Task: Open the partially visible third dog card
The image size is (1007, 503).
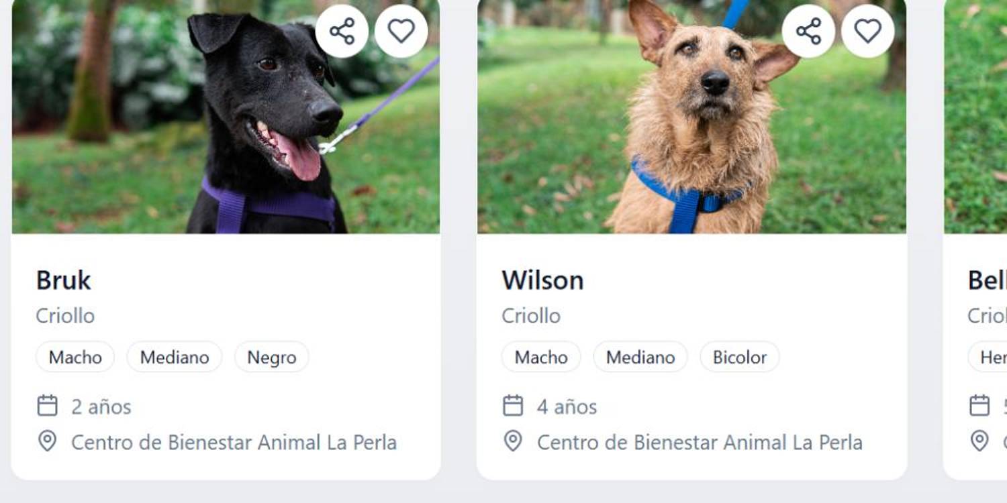Action: tap(975, 239)
